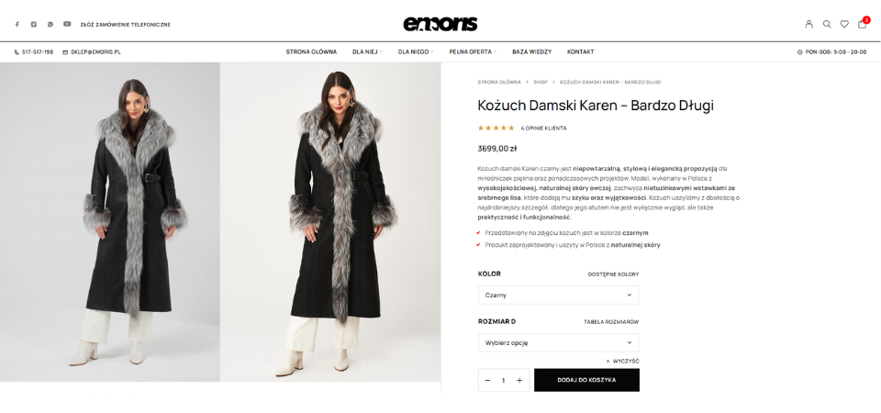The width and height of the screenshot is (881, 413).
Task: Open the YouTube channel icon
Action: [x=67, y=24]
